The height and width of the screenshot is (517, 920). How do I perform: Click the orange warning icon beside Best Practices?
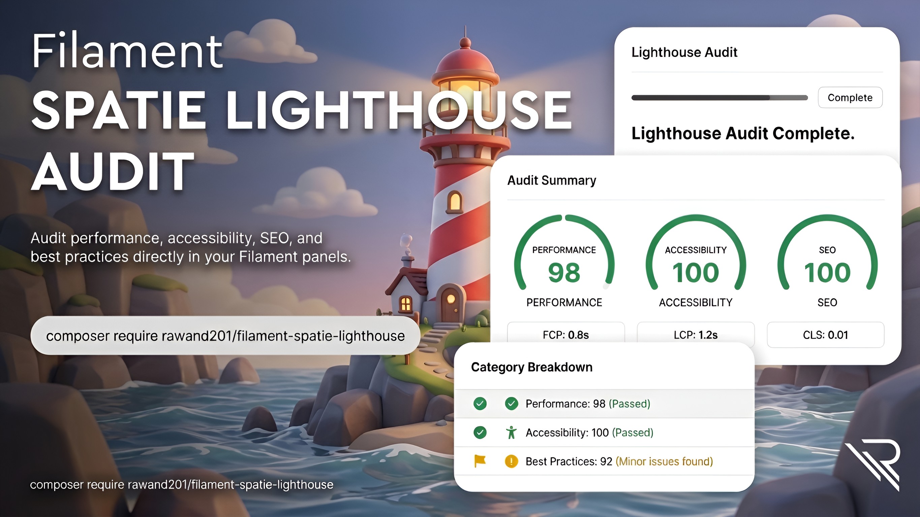point(512,461)
